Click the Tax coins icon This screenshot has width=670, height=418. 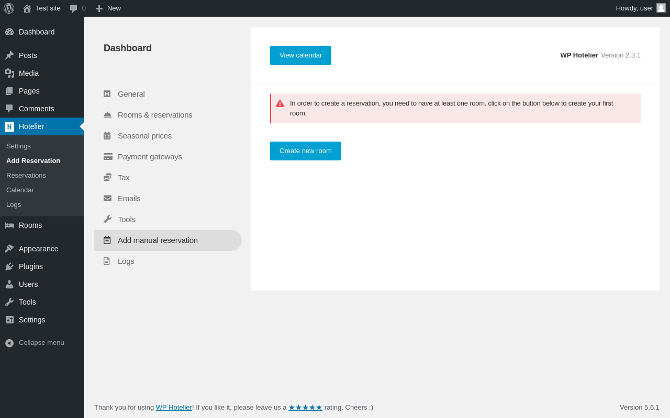tap(107, 178)
